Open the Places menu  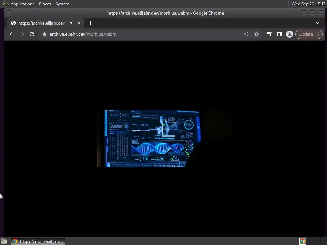coord(45,4)
